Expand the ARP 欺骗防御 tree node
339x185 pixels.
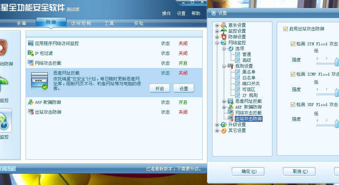[224, 107]
